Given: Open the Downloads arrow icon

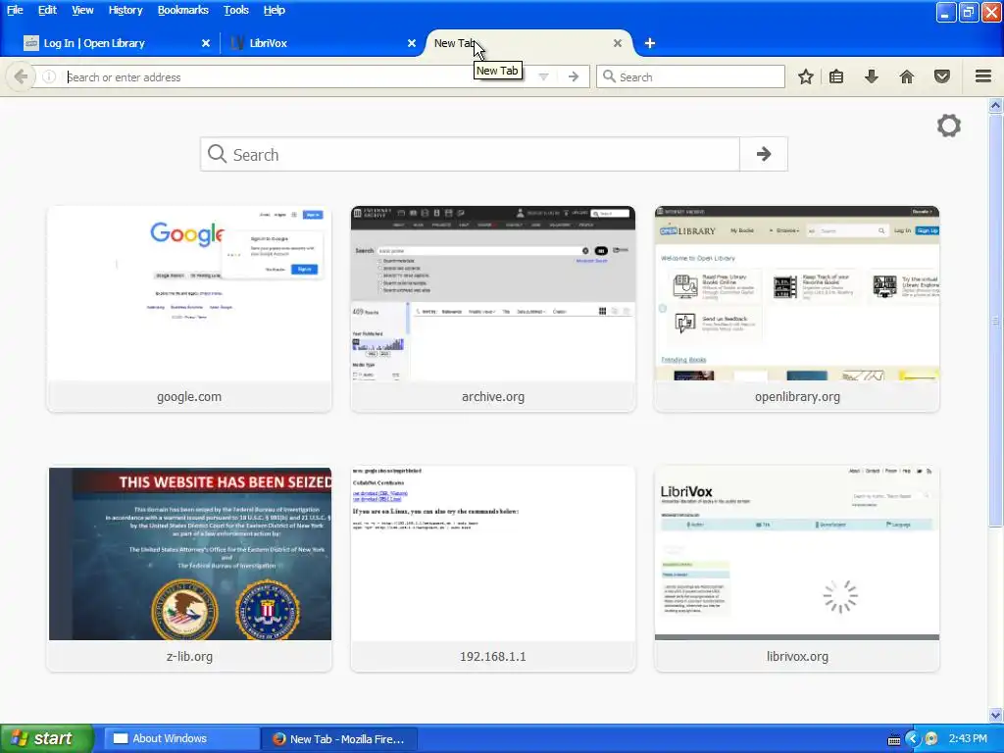Looking at the screenshot, I should coord(871,76).
